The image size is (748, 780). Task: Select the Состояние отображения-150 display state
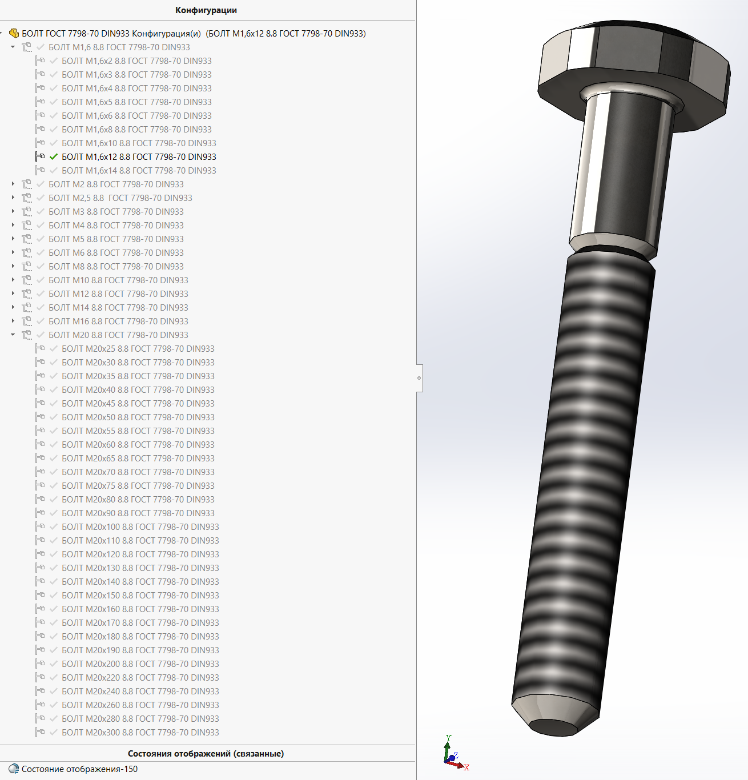79,769
